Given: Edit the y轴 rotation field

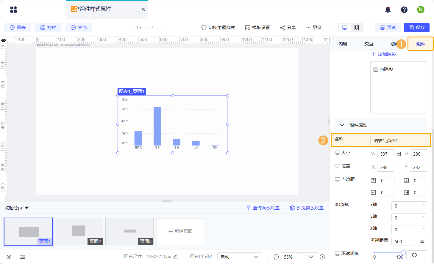Looking at the screenshot, I should tap(409, 218).
